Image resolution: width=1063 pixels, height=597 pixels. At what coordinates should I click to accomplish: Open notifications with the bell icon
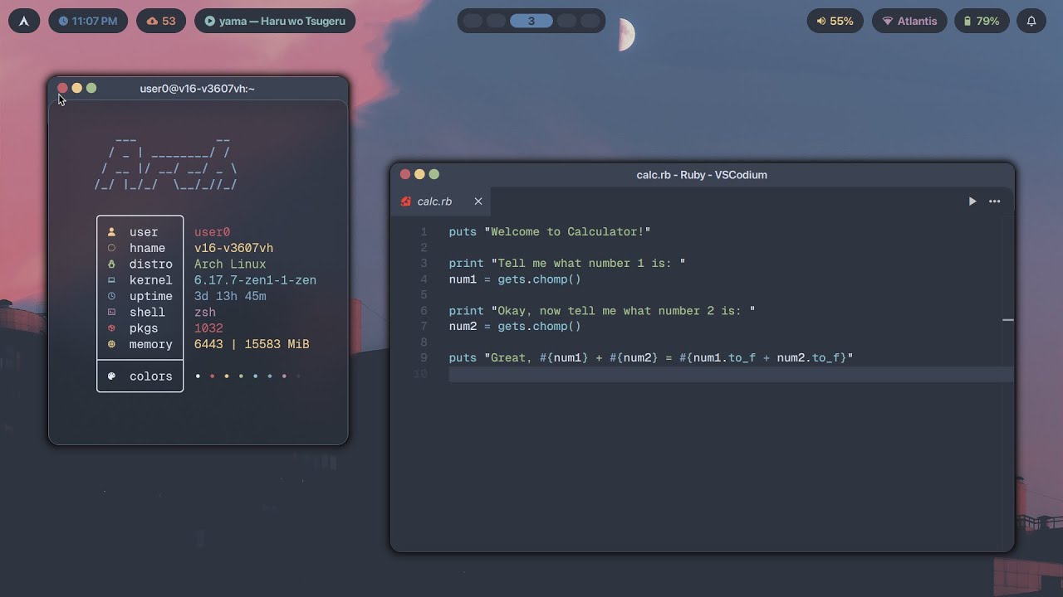coord(1031,21)
